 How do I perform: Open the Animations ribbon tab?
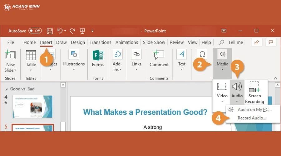click(126, 42)
